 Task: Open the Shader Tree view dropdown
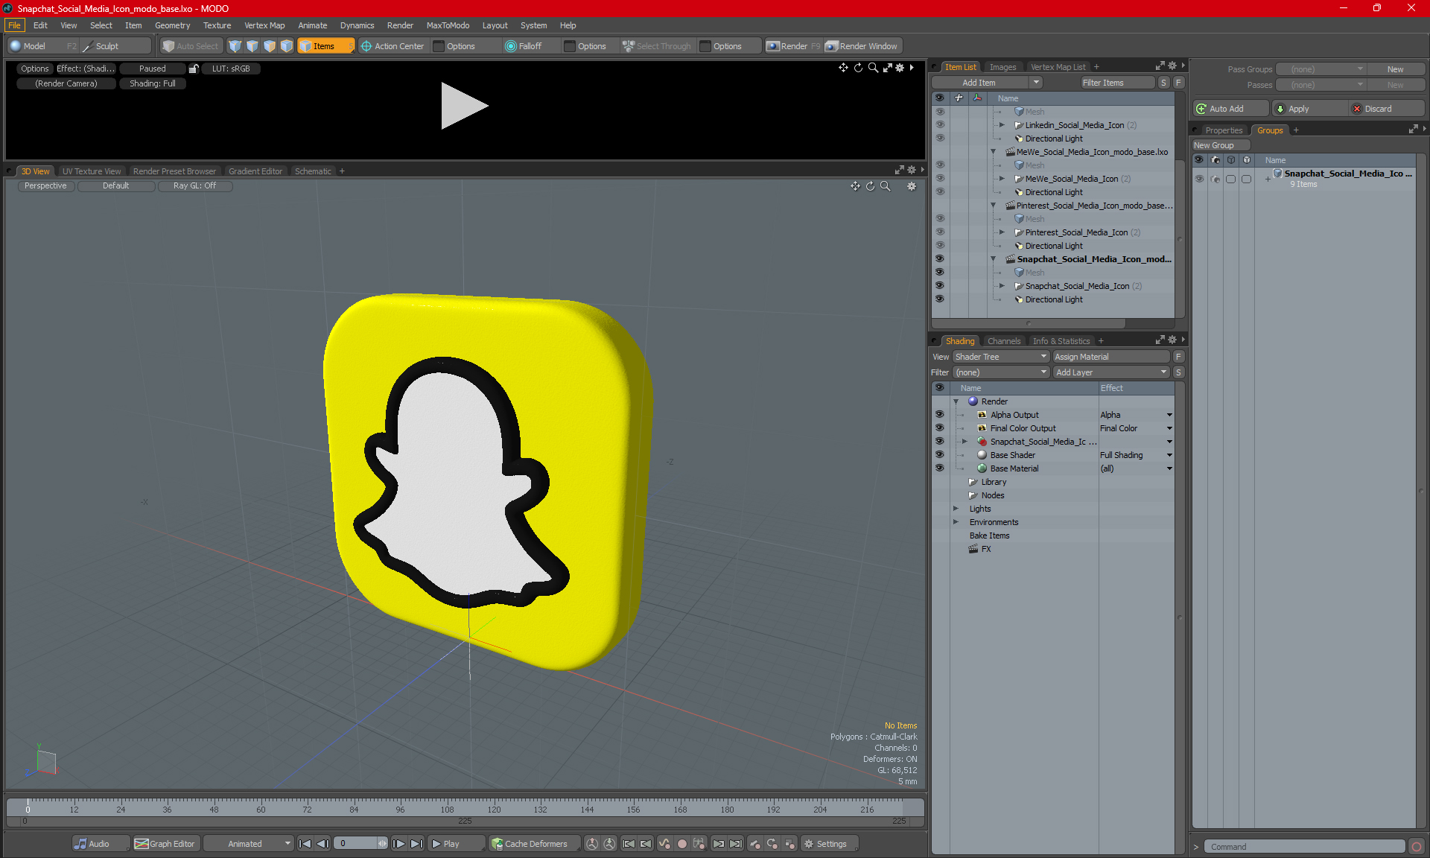(1000, 357)
